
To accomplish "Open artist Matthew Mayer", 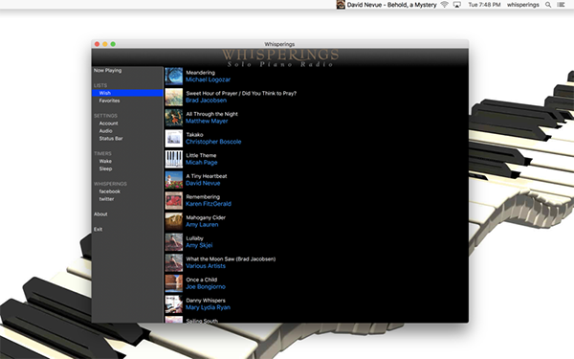I will tap(207, 122).
